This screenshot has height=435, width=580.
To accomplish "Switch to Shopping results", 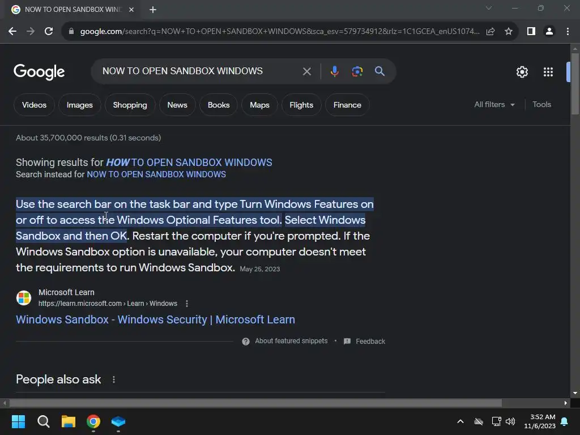I will click(x=130, y=105).
